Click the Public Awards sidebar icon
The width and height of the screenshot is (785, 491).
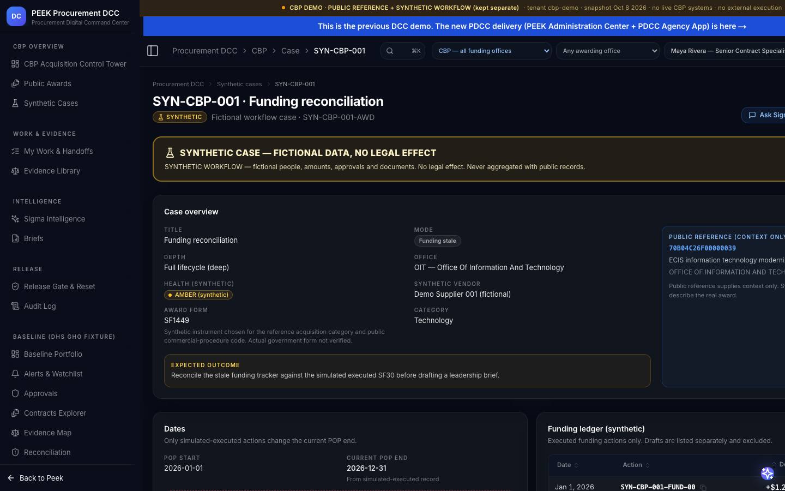pyautogui.click(x=15, y=83)
